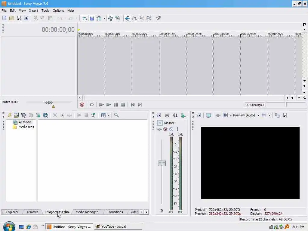Toggle Dim Output speaker icon in mixer
Screen dimensions: 308x231
coord(175,115)
